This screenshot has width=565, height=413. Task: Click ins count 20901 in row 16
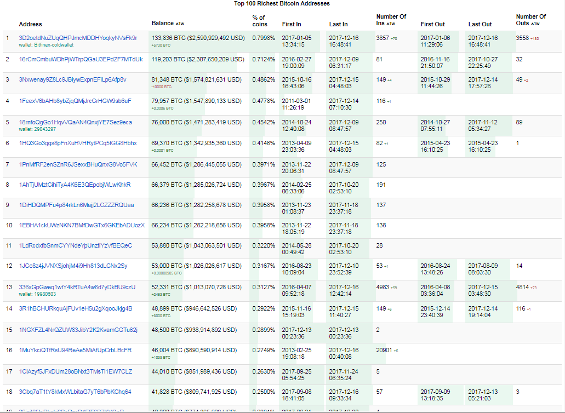(x=384, y=349)
